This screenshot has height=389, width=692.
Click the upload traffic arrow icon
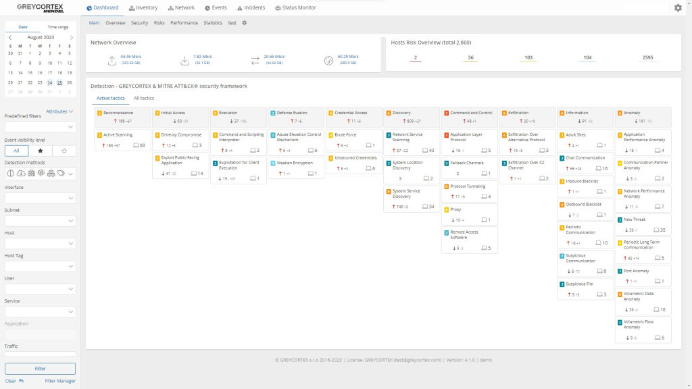(x=112, y=61)
